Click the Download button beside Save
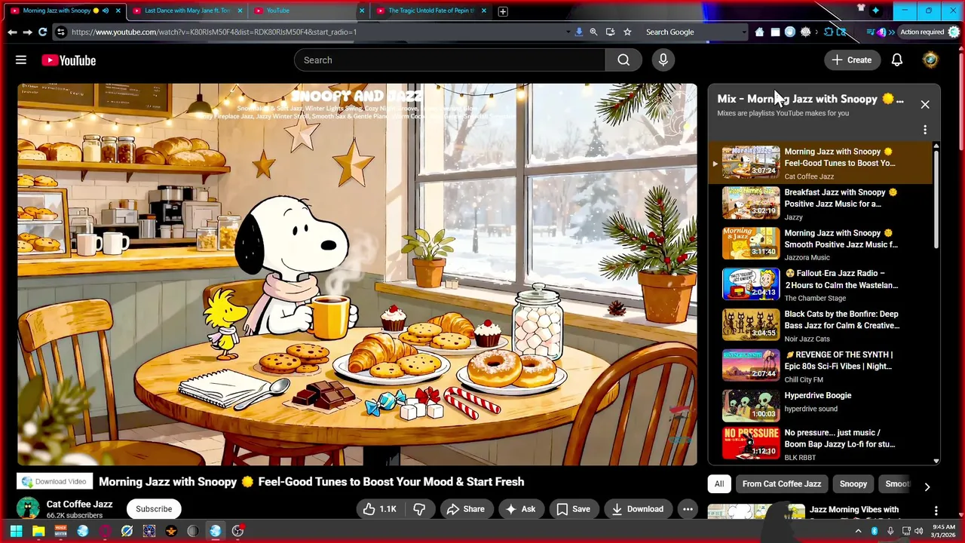The image size is (965, 543). click(x=637, y=509)
